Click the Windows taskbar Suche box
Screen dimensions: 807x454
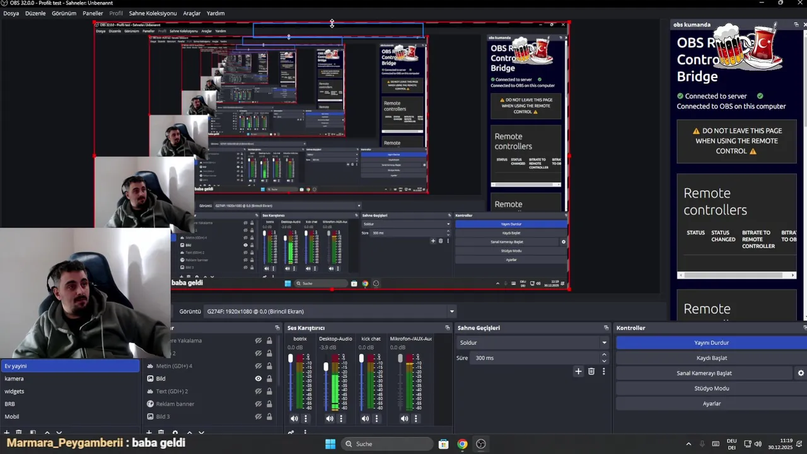click(x=387, y=444)
